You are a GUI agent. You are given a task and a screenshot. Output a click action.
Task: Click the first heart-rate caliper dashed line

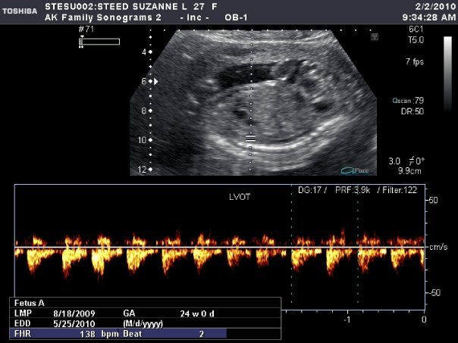tap(291, 248)
